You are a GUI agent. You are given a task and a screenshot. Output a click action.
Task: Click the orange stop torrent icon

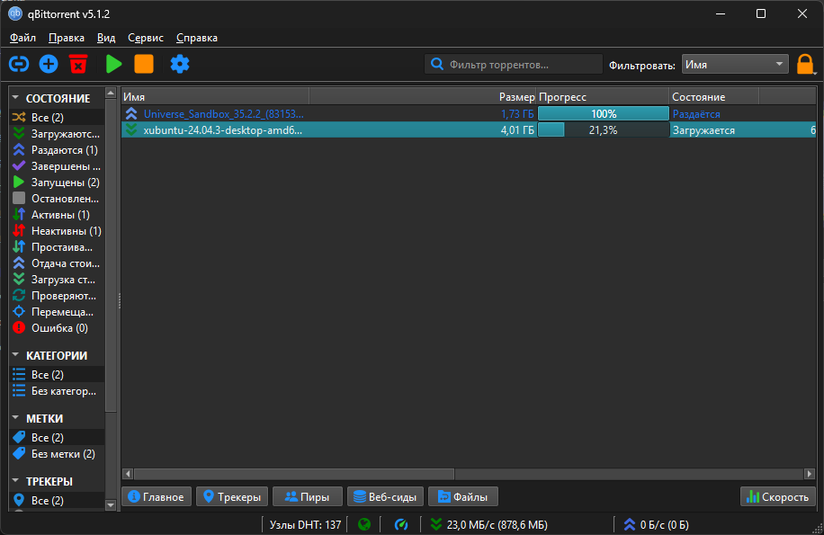tap(143, 64)
